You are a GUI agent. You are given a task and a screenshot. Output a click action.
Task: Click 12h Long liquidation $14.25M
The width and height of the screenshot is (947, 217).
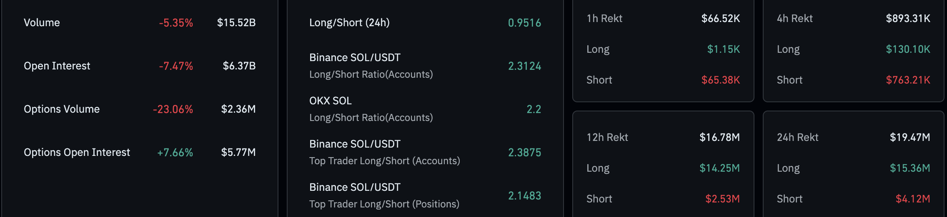pos(719,168)
